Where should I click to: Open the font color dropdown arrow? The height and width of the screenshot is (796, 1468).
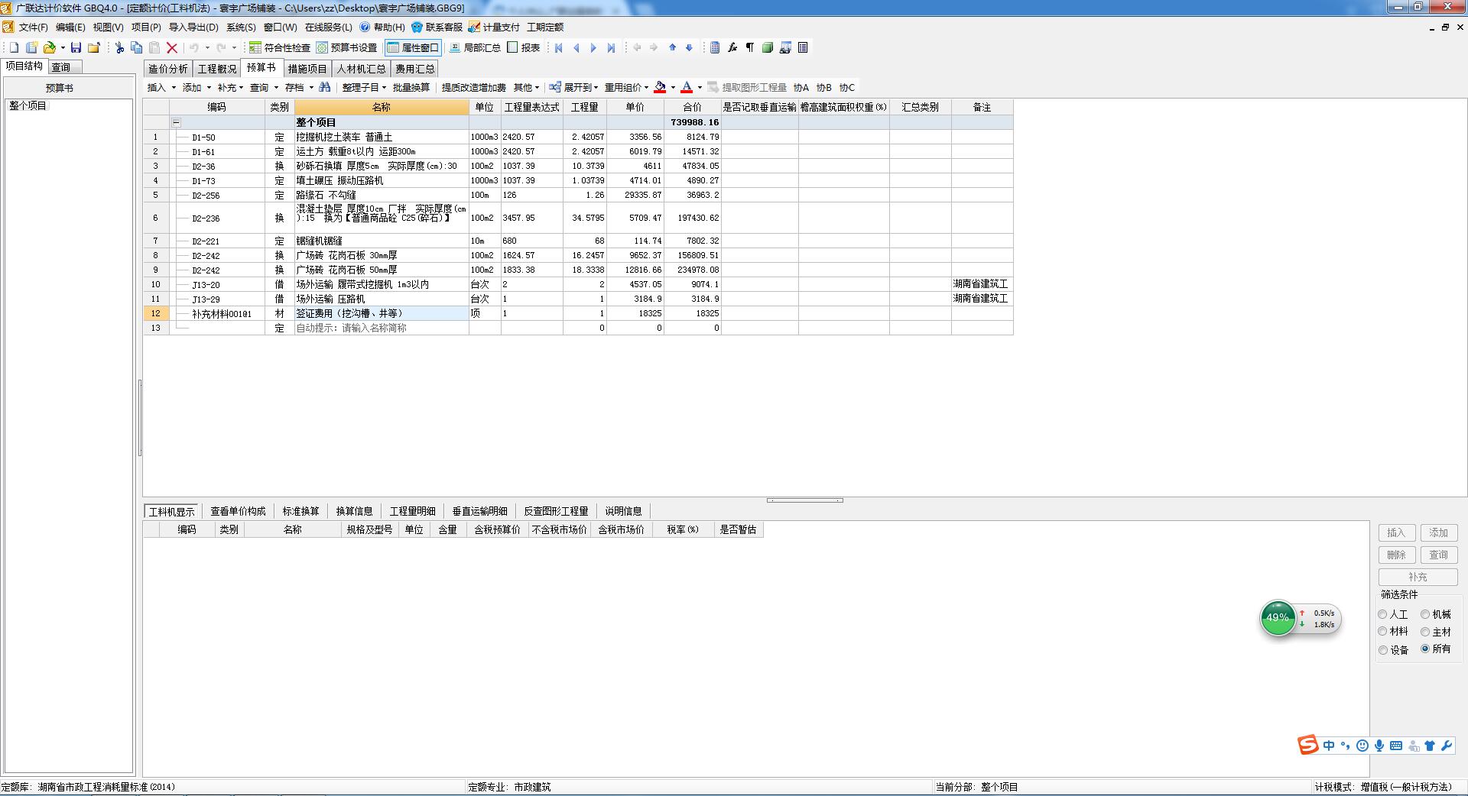point(700,88)
